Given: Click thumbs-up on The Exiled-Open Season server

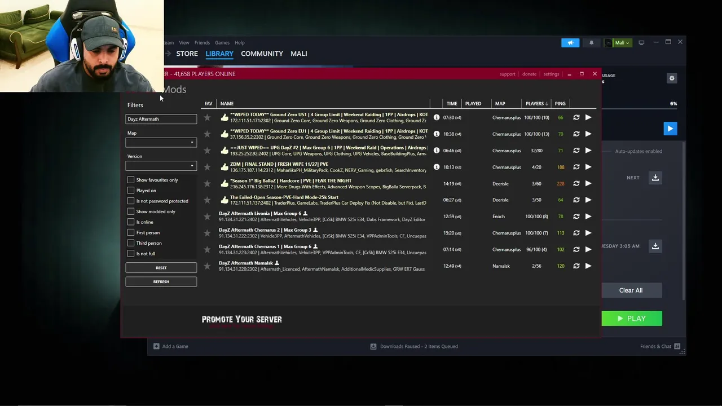Looking at the screenshot, I should [x=224, y=200].
